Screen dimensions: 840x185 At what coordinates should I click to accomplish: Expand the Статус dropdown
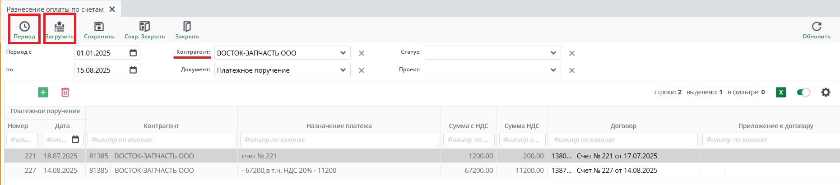(553, 53)
